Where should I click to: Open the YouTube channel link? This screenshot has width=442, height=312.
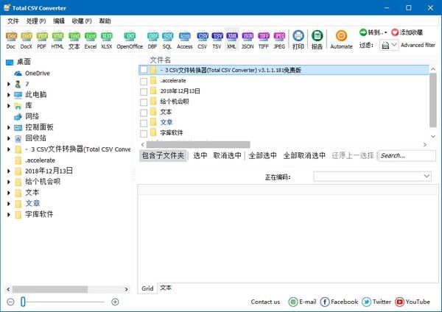click(x=413, y=302)
